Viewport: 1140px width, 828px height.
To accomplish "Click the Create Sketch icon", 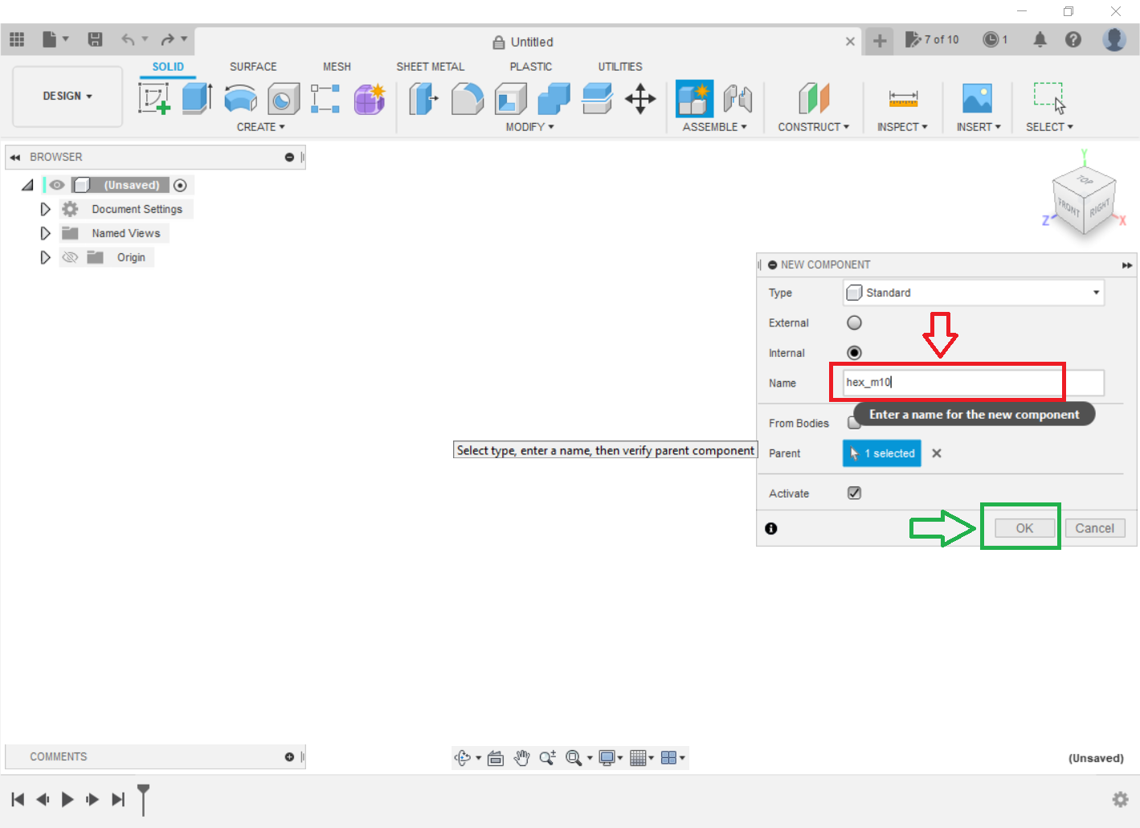I will pos(153,99).
